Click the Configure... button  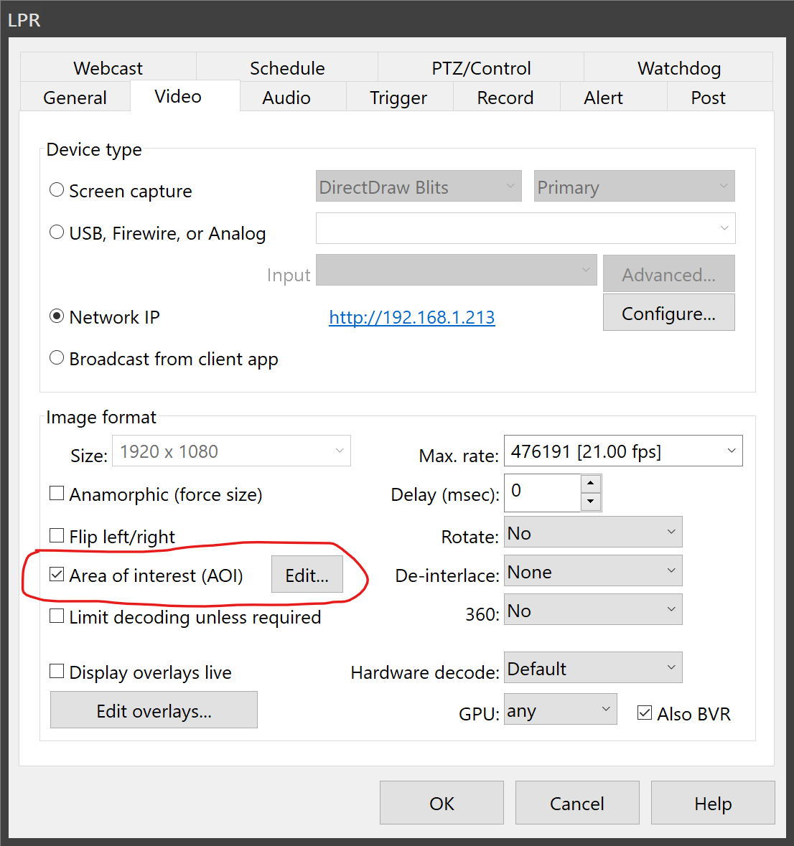click(668, 314)
